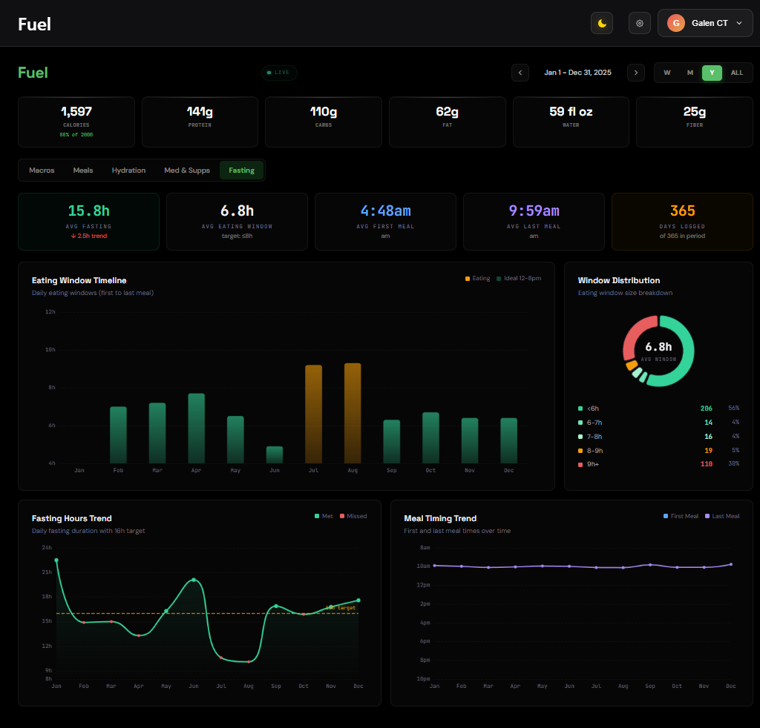
Task: Click the Oct bar in Eating Window Timeline
Action: [x=431, y=438]
